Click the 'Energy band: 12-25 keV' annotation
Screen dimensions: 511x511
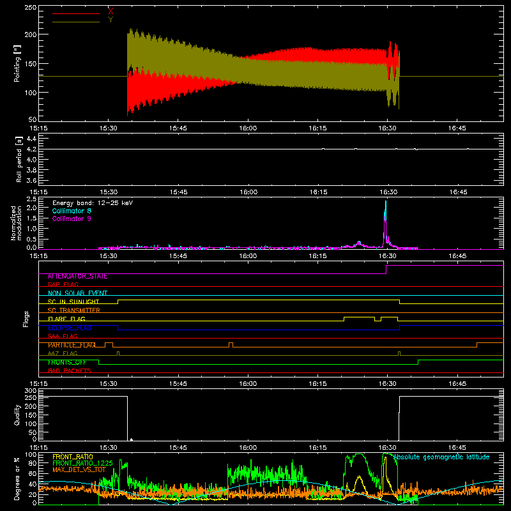click(93, 203)
